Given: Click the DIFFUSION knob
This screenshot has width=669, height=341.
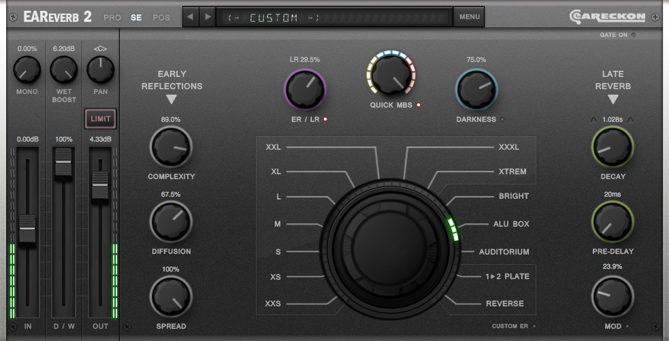Looking at the screenshot, I should coord(171,221).
